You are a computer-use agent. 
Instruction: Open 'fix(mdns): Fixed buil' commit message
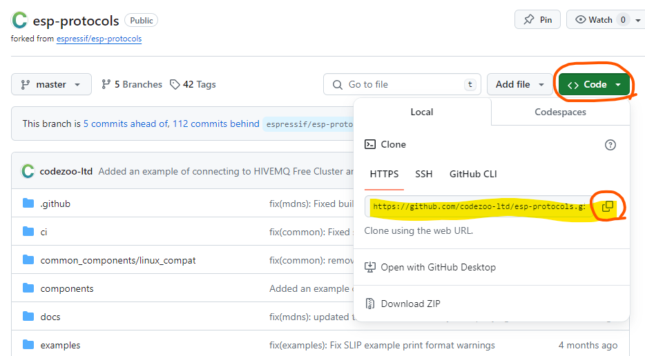pos(311,204)
